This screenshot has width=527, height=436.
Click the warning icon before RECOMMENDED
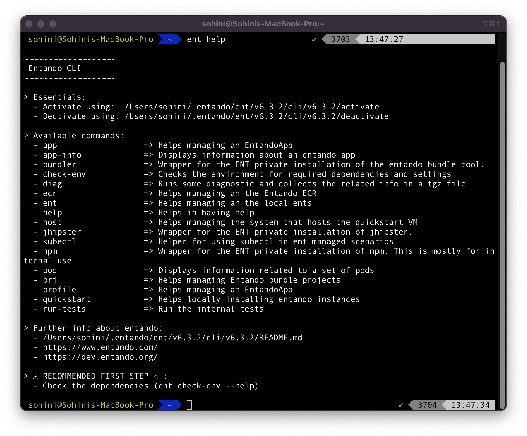(35, 376)
